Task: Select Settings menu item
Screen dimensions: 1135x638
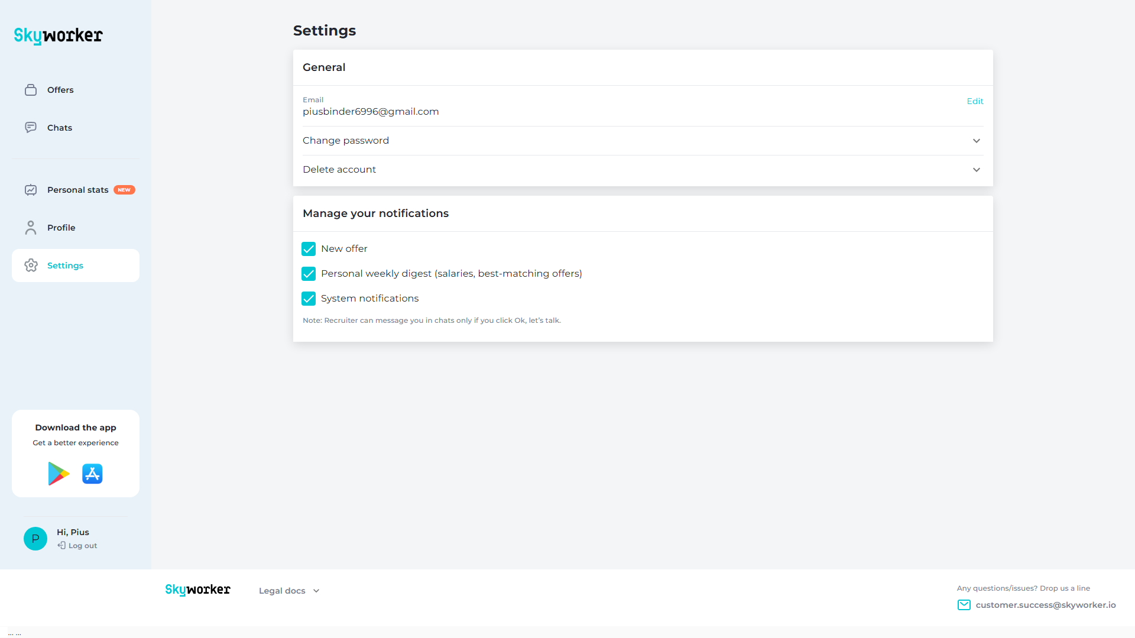Action: (x=76, y=265)
